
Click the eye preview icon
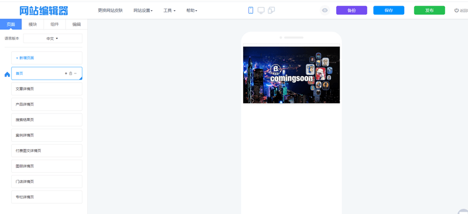pos(325,10)
